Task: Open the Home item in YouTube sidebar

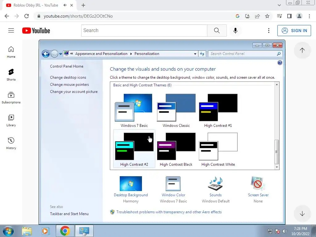Action: tap(11, 52)
